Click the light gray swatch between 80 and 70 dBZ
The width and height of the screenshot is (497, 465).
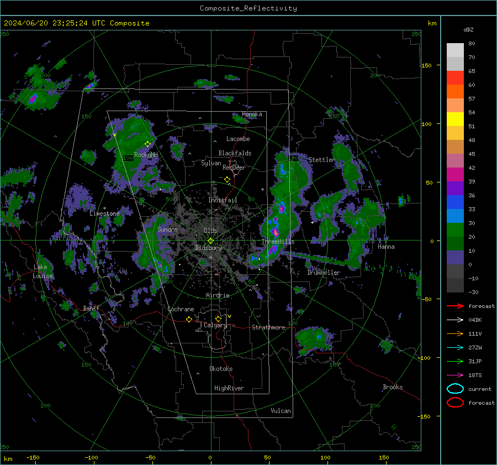click(x=455, y=50)
